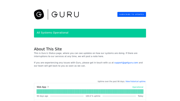Click the first uptime bar of Web App
Screen dimensions: 180x101
coord(37,92)
